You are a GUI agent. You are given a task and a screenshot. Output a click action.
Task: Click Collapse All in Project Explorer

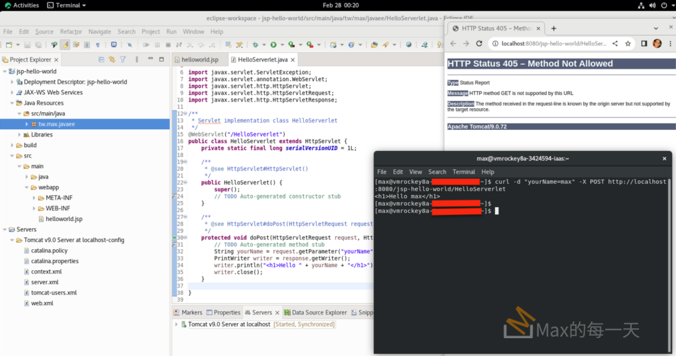101,59
